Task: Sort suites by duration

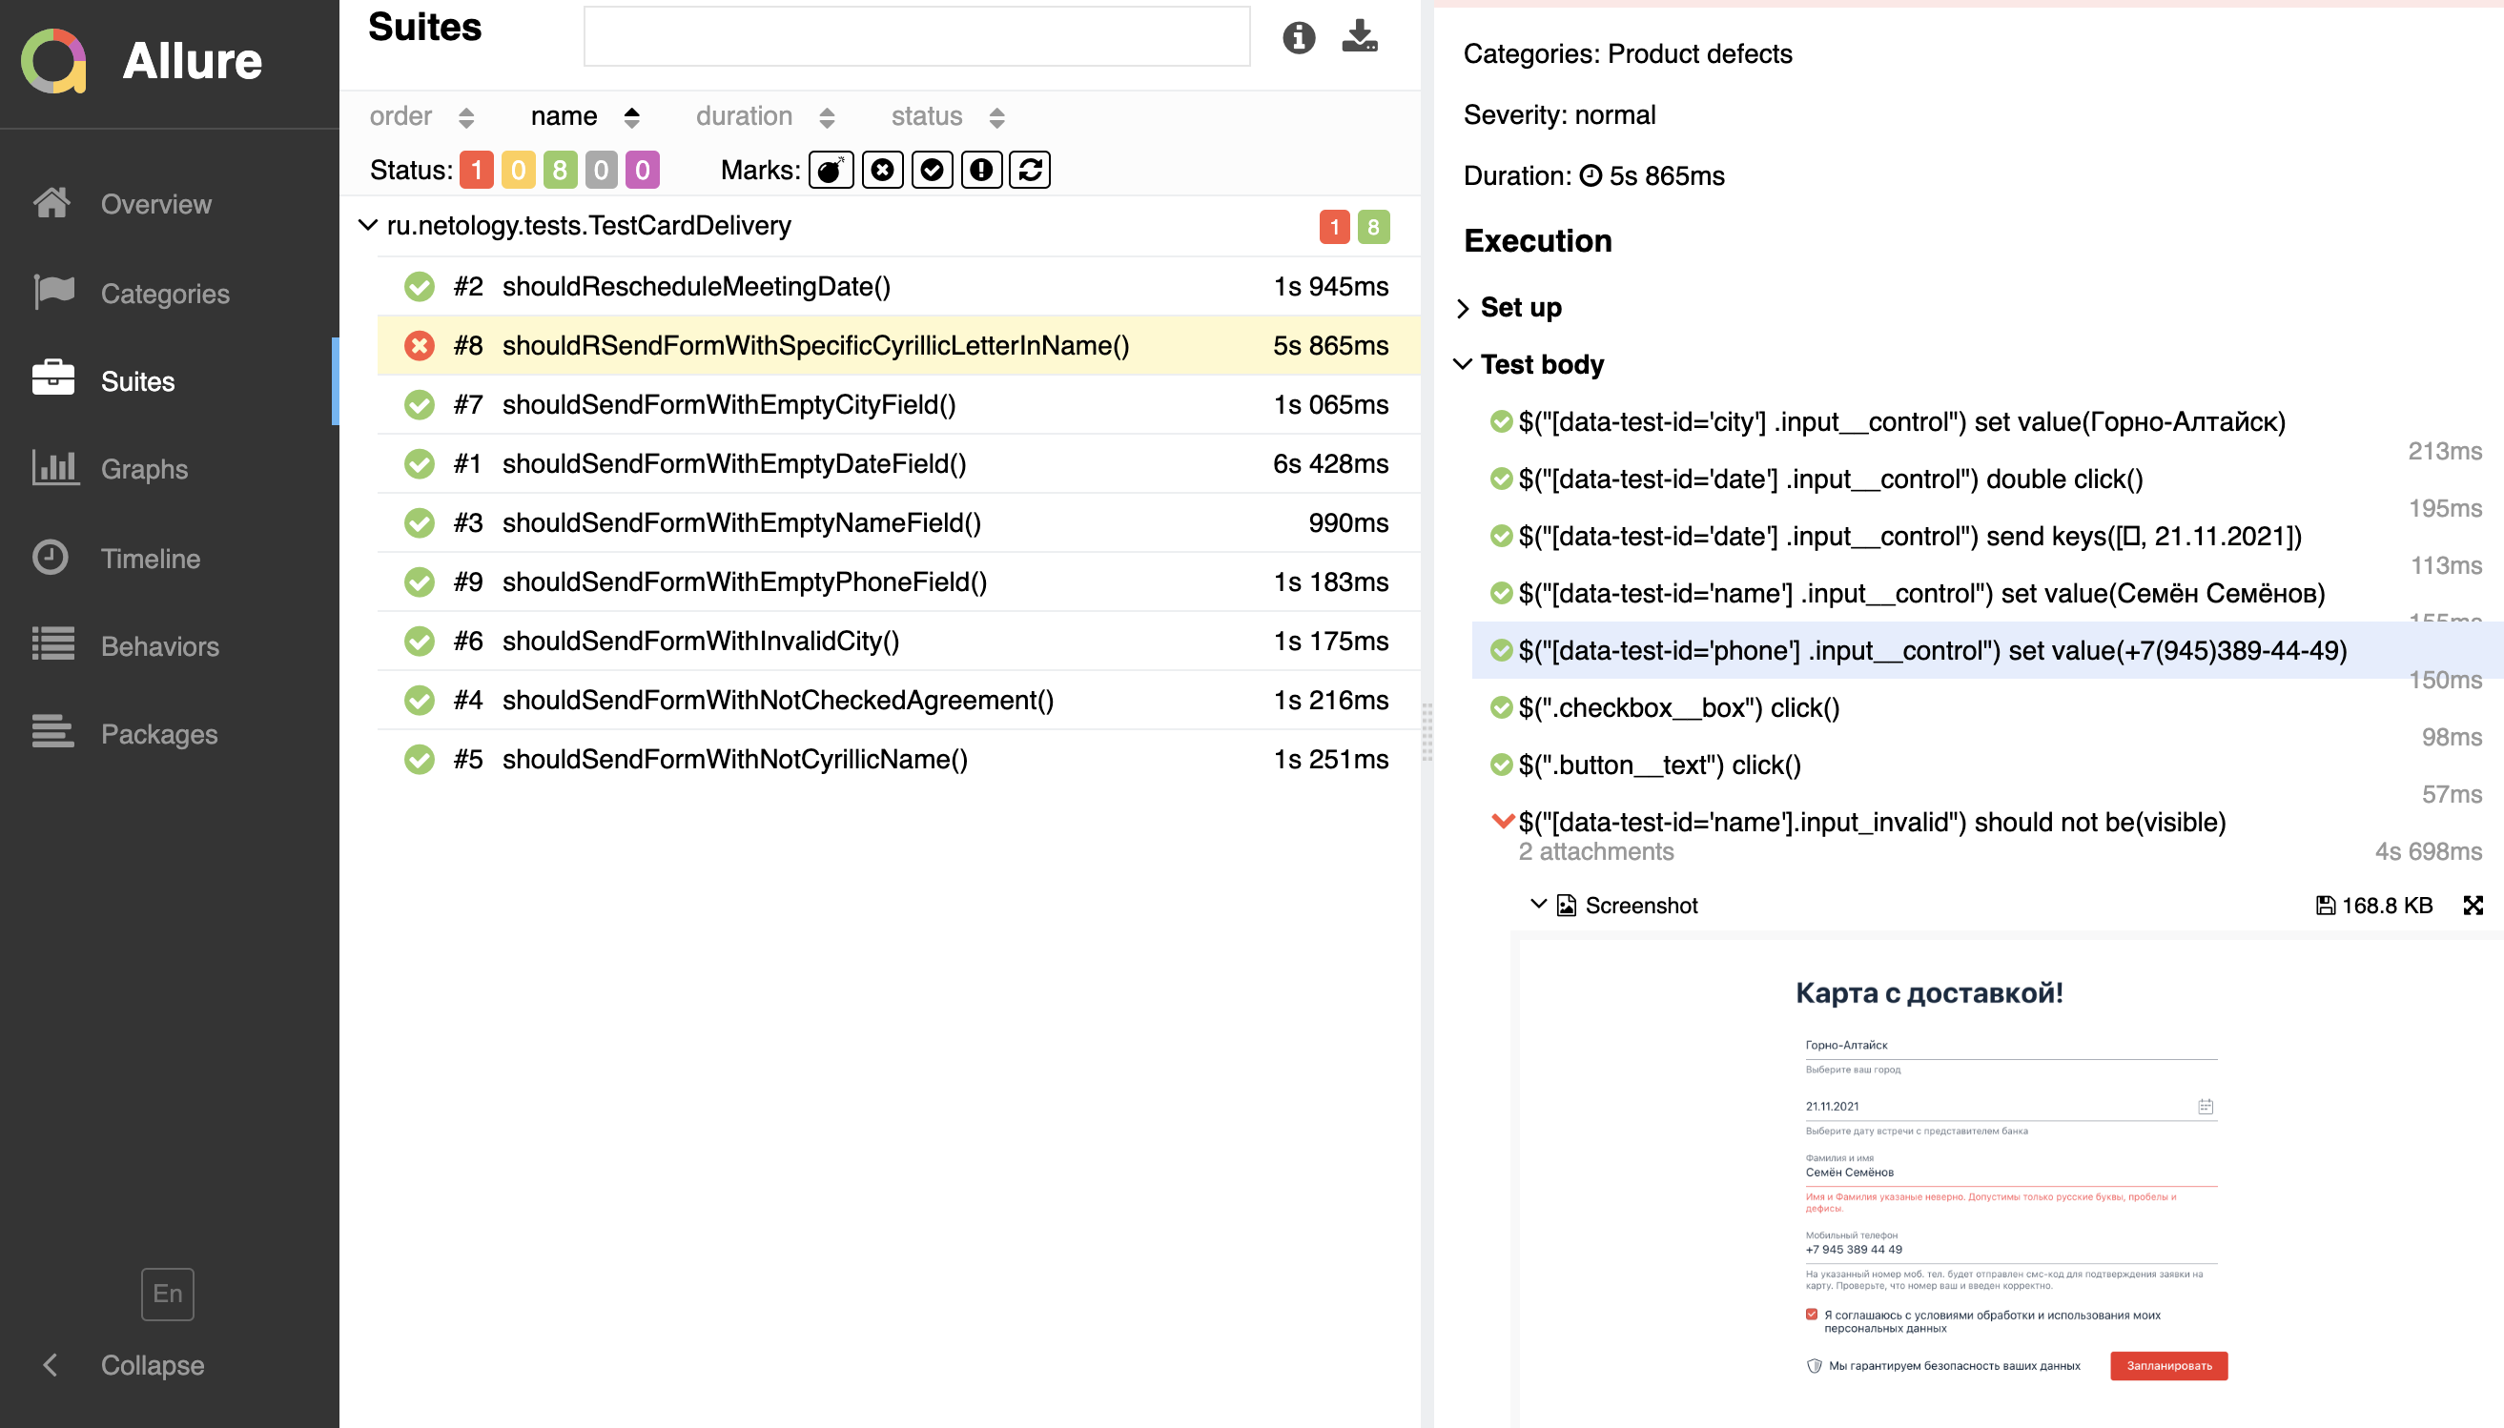Action: (x=766, y=116)
